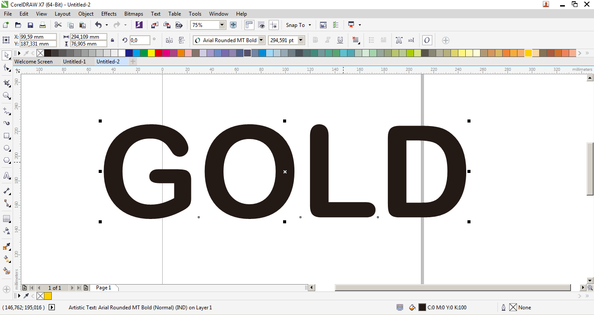Open the Snap To dropdown
The width and height of the screenshot is (594, 315).
[x=298, y=25]
